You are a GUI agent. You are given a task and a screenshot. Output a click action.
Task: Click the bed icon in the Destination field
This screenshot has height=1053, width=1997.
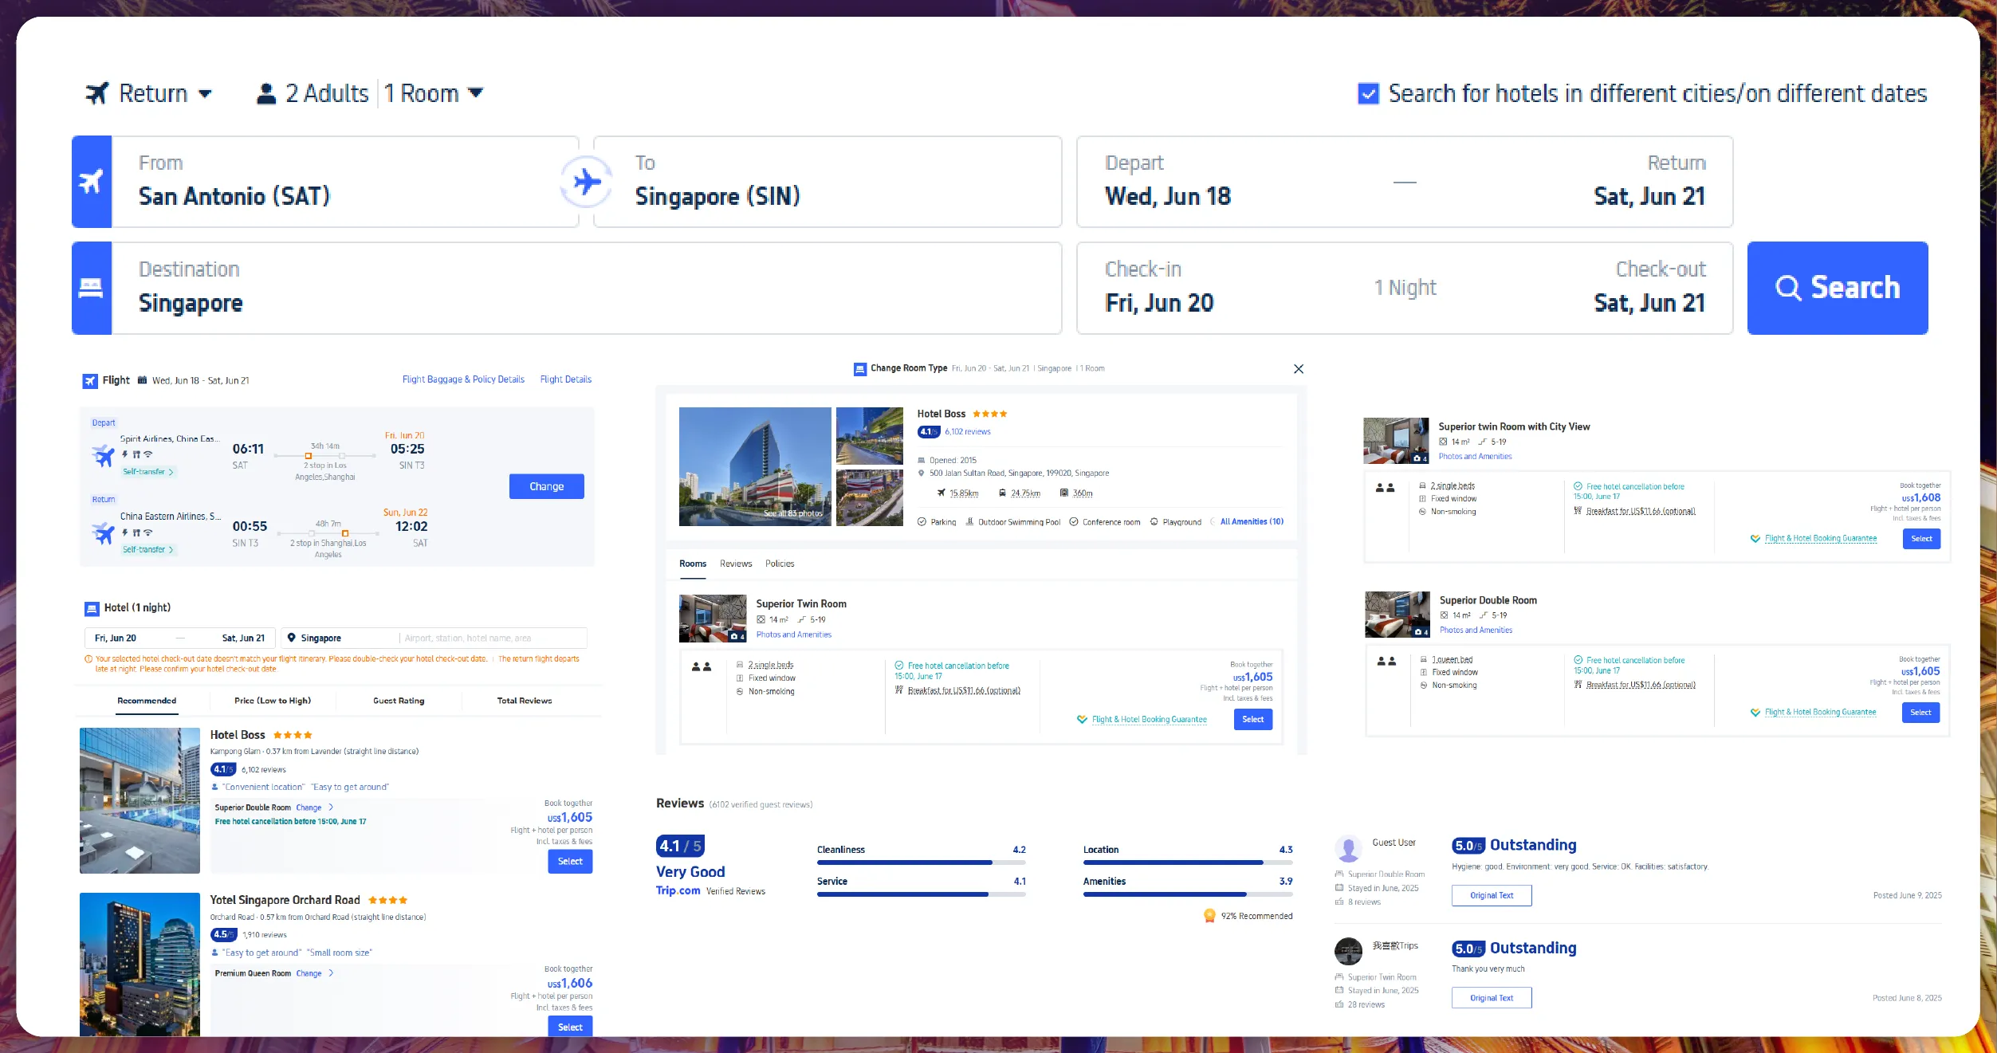(92, 288)
